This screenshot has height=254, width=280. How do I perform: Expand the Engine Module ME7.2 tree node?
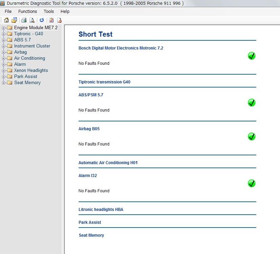click(3, 28)
